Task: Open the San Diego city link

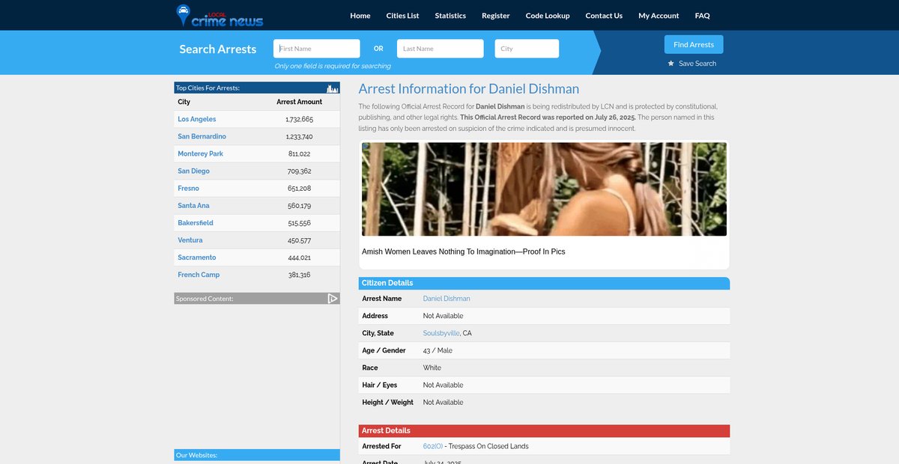Action: click(194, 171)
